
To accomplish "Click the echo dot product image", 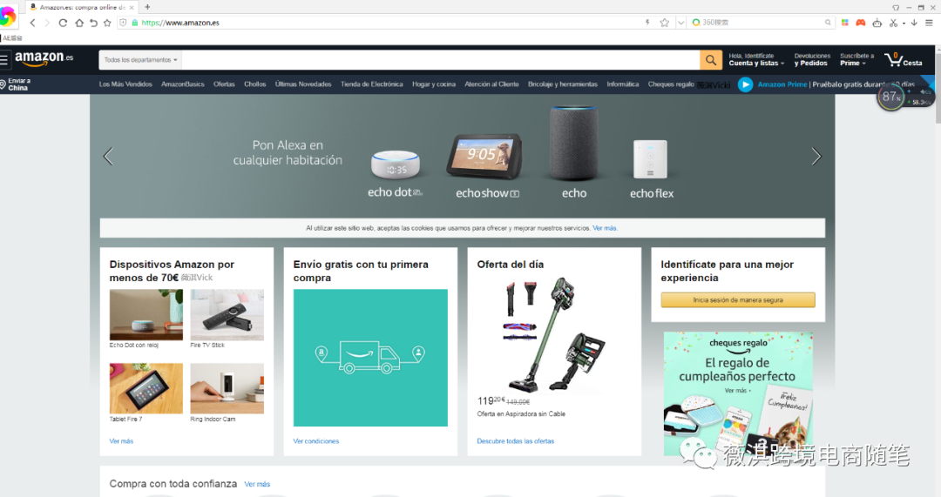I will [x=395, y=164].
